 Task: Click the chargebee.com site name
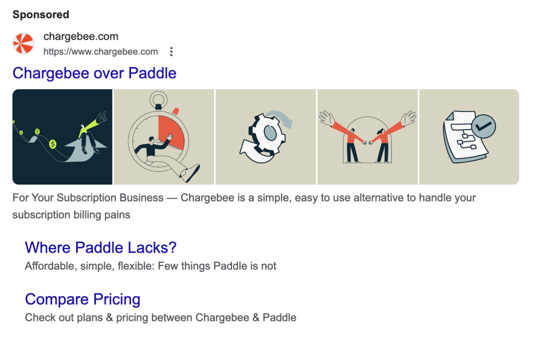coord(81,36)
